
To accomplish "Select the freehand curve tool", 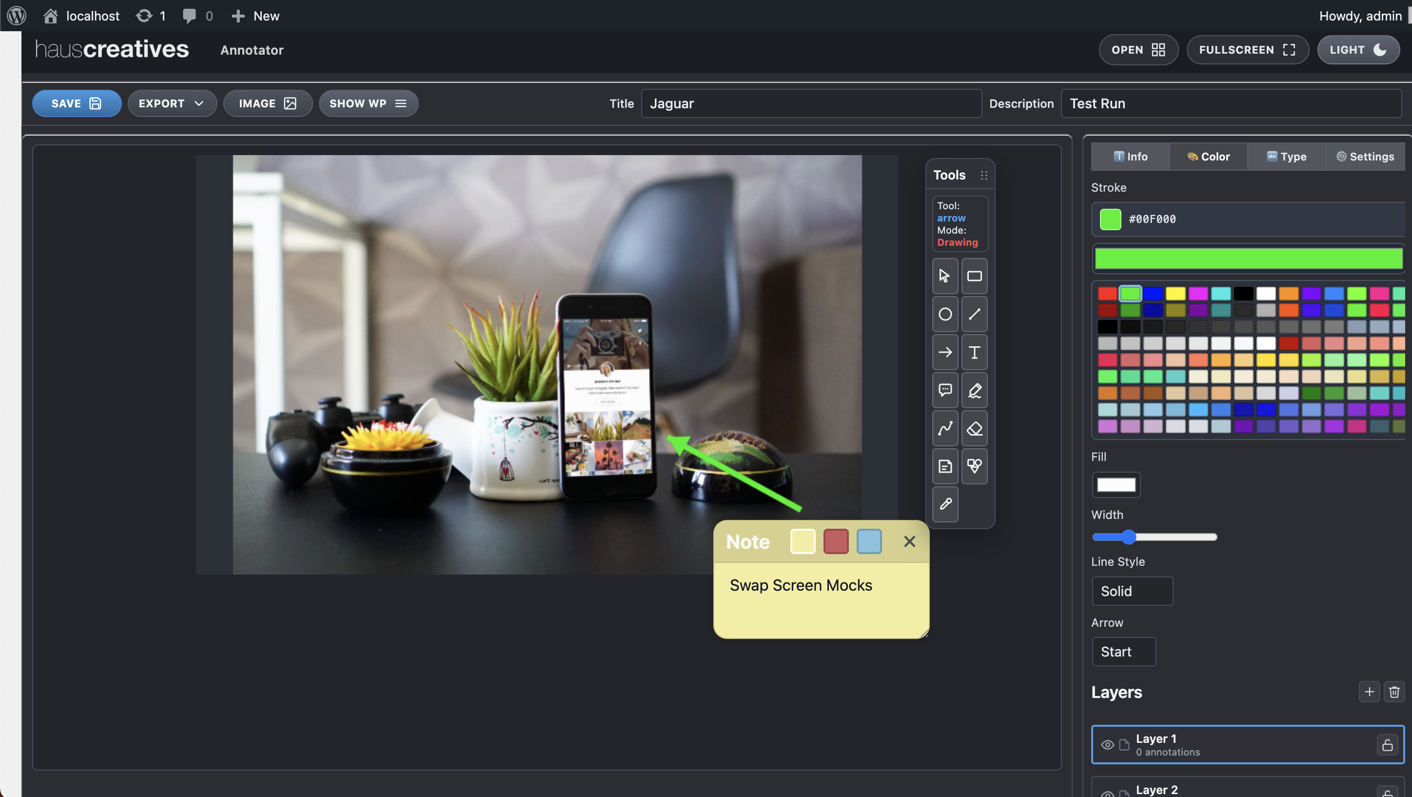I will point(944,428).
